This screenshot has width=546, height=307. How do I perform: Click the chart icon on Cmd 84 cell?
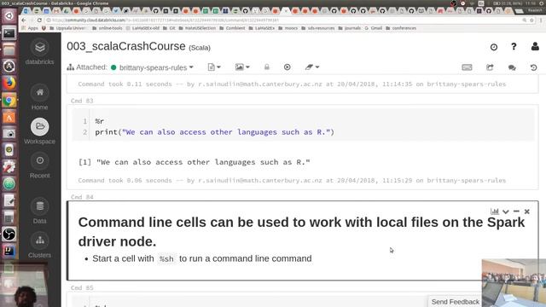coord(495,211)
